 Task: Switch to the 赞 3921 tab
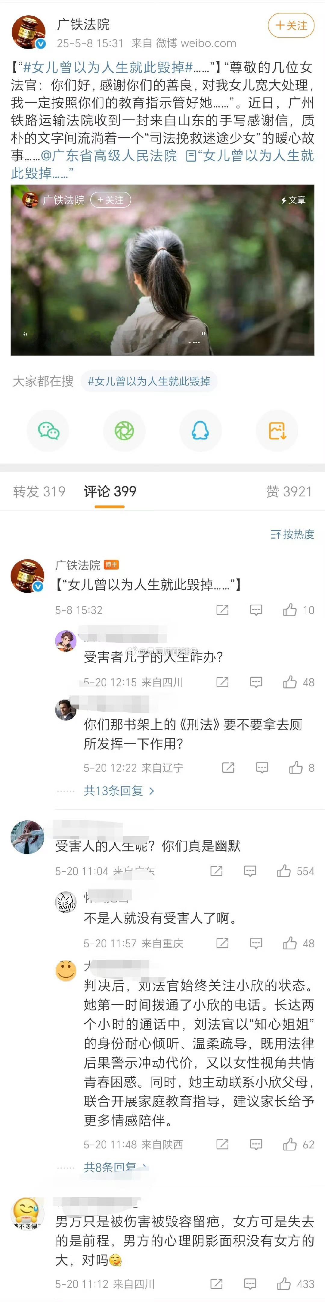(x=289, y=491)
